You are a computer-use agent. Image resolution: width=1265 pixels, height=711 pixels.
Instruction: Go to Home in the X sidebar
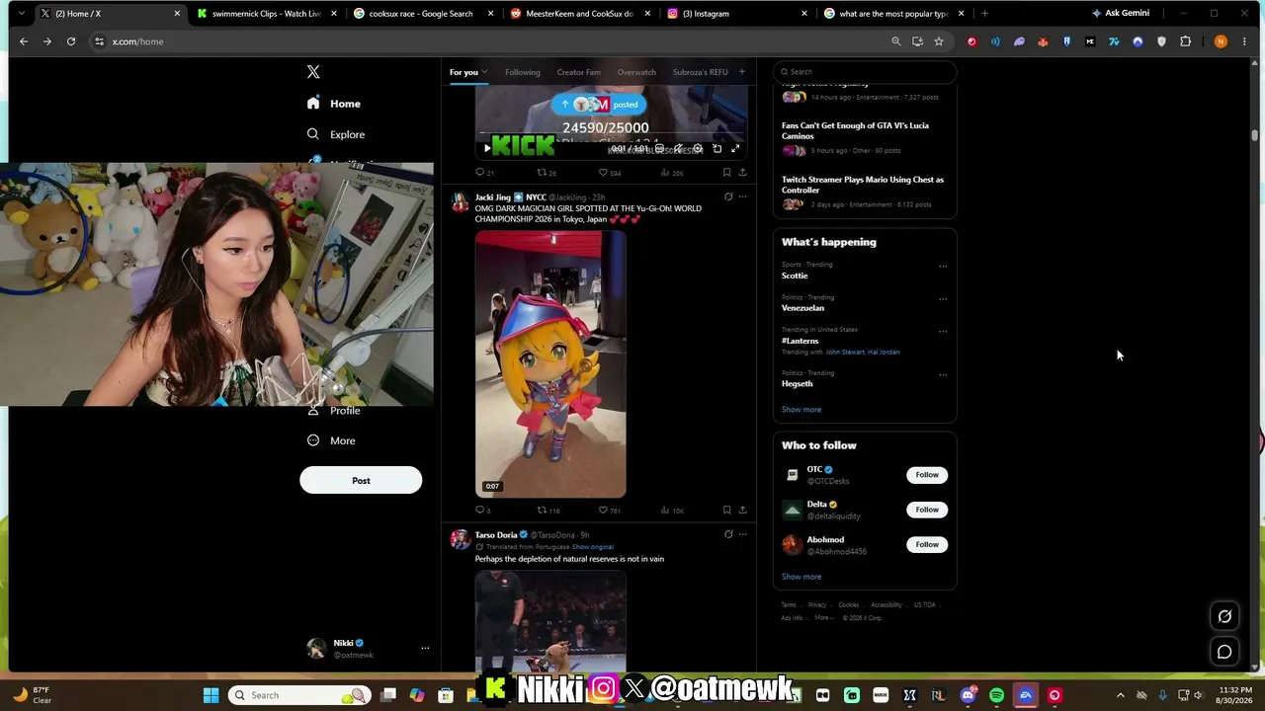click(333, 104)
